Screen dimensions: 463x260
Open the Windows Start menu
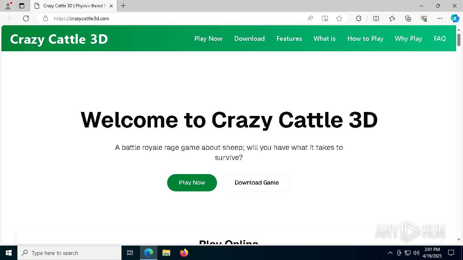click(9, 253)
